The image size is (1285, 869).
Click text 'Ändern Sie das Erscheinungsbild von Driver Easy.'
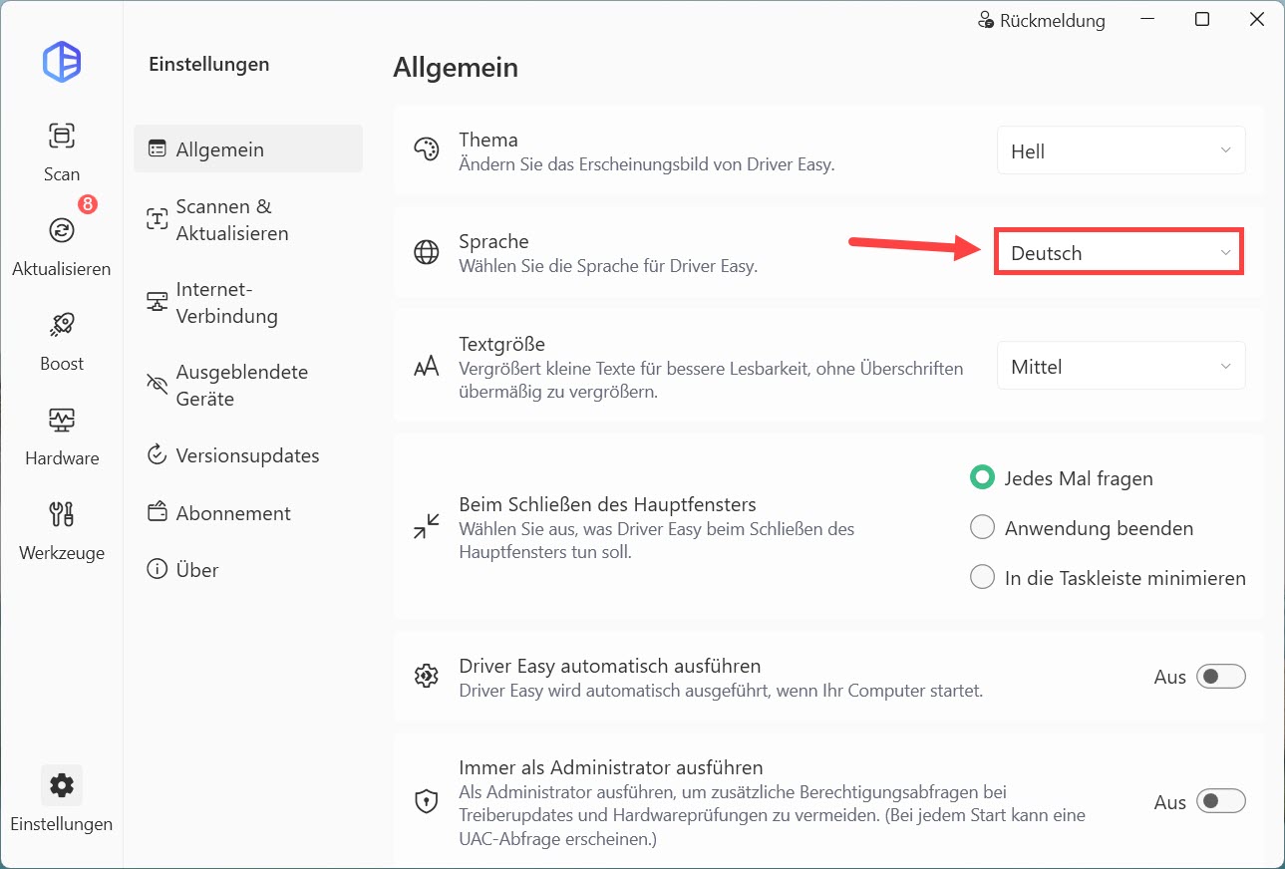click(647, 163)
